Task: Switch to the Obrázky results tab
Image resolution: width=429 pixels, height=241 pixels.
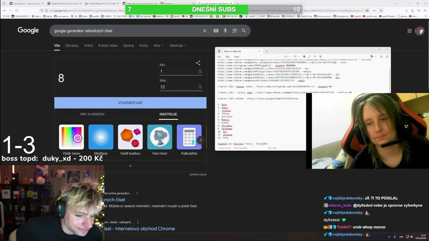Action: (72, 46)
